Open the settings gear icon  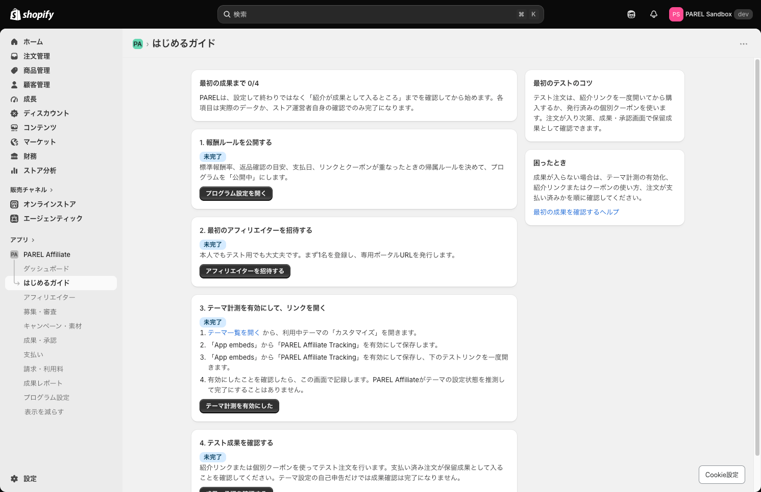tap(14, 479)
